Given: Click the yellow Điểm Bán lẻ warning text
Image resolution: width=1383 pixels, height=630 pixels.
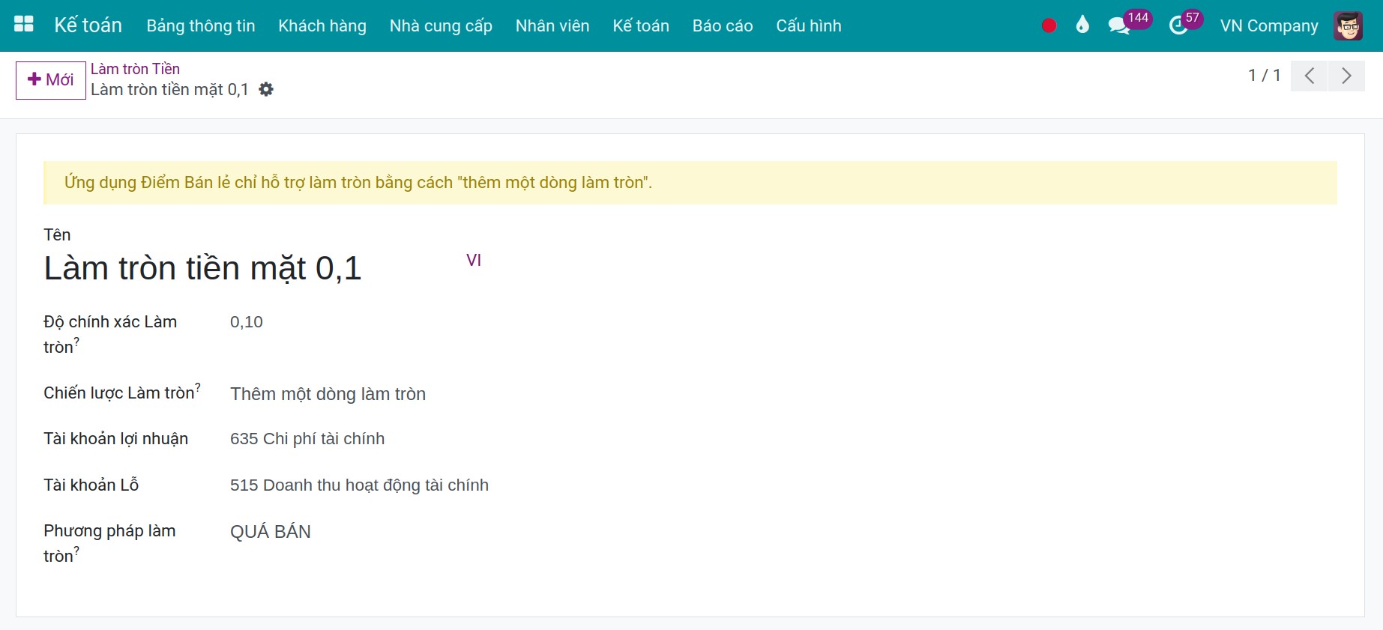Looking at the screenshot, I should point(358,183).
